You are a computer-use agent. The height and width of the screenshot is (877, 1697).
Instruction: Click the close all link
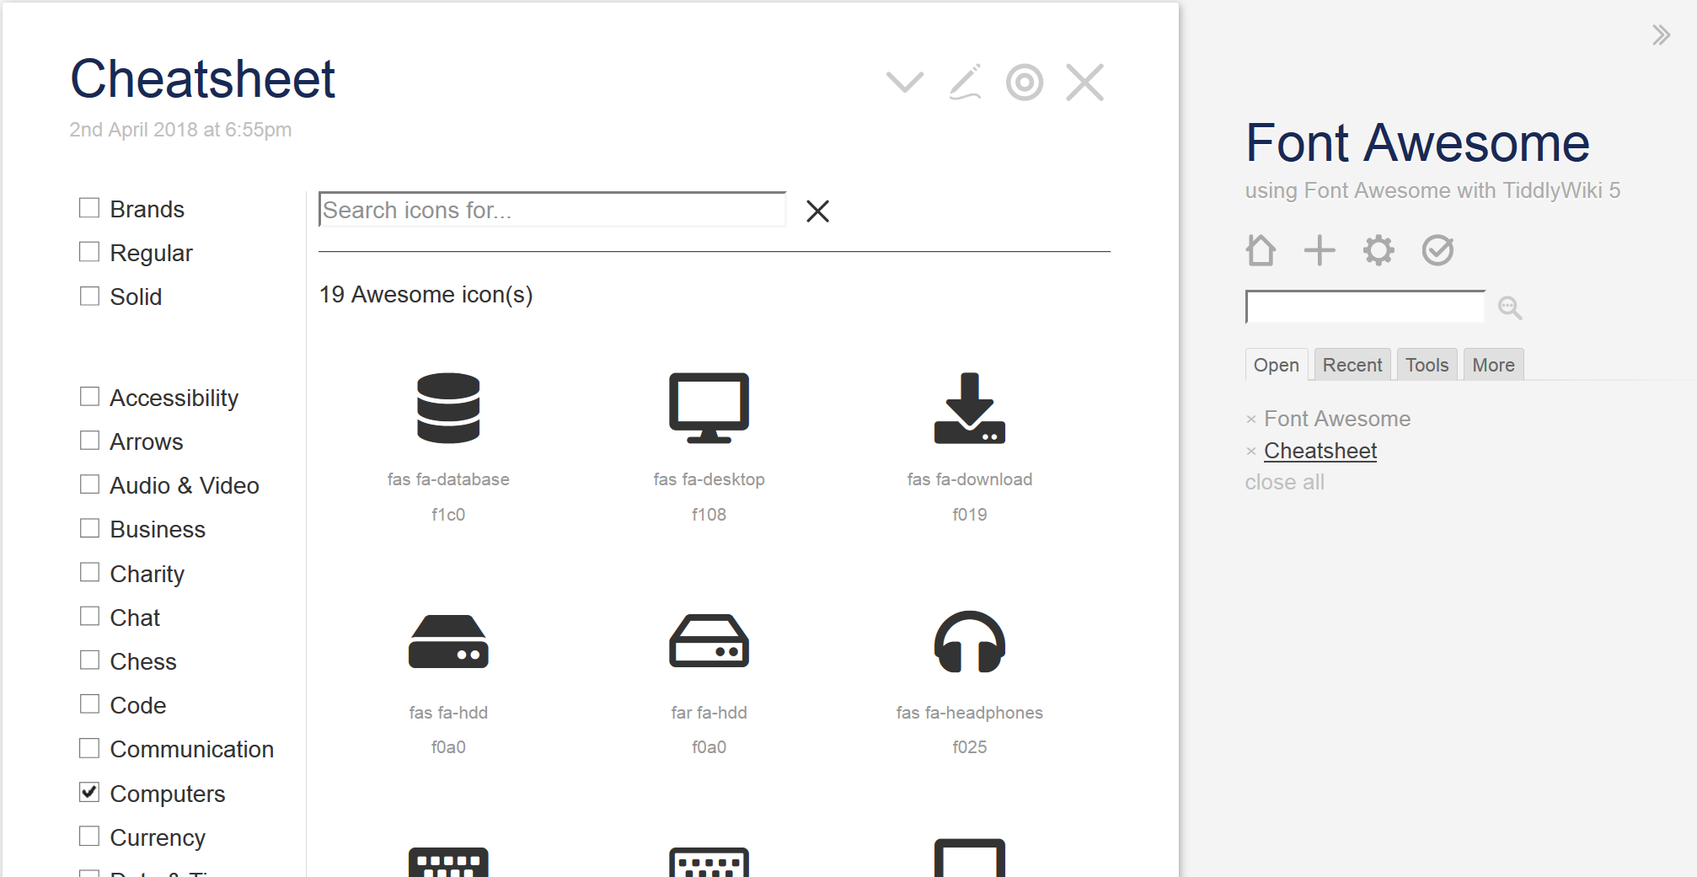(1284, 482)
